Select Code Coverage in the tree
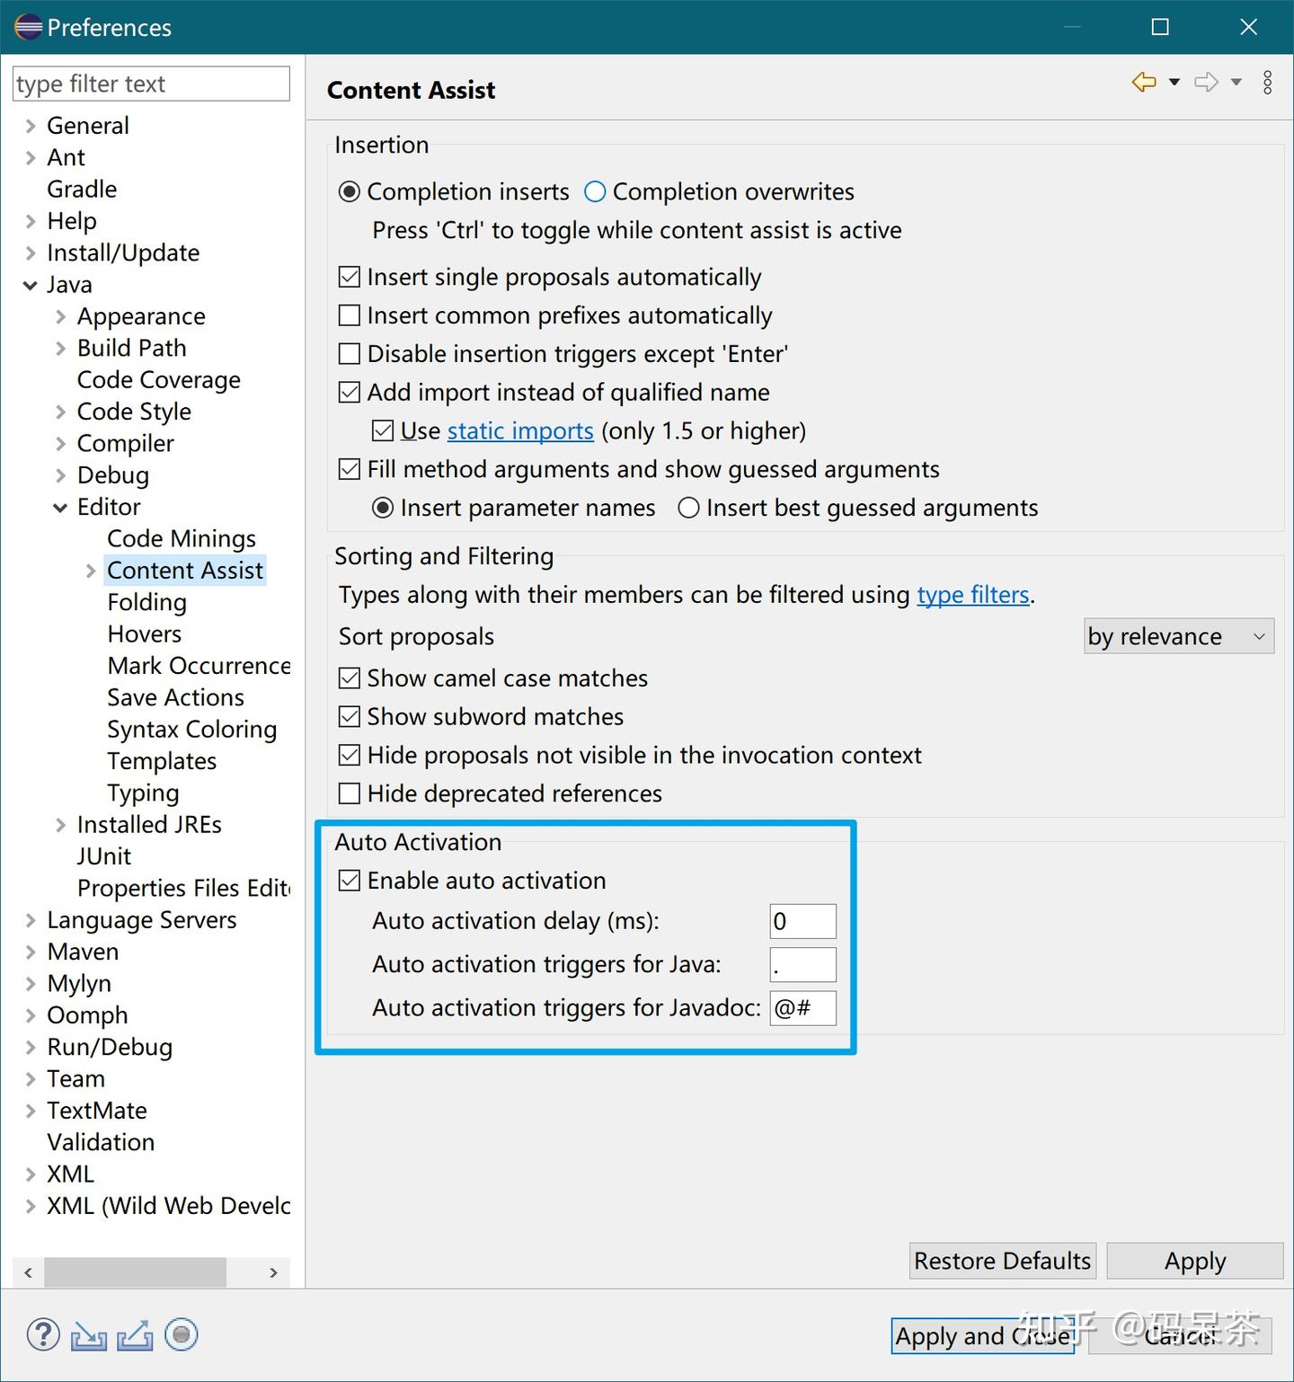Viewport: 1294px width, 1382px height. 159,380
